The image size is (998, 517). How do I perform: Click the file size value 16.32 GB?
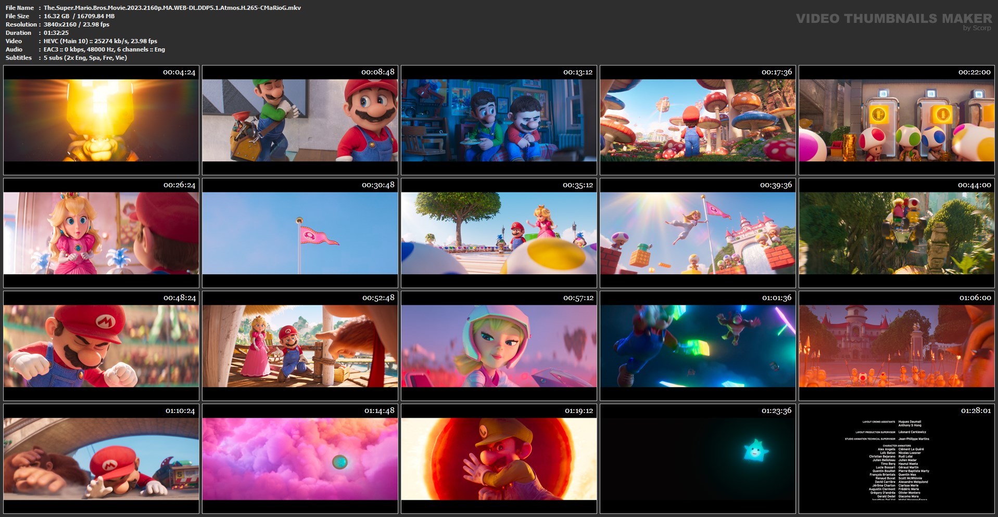click(56, 16)
